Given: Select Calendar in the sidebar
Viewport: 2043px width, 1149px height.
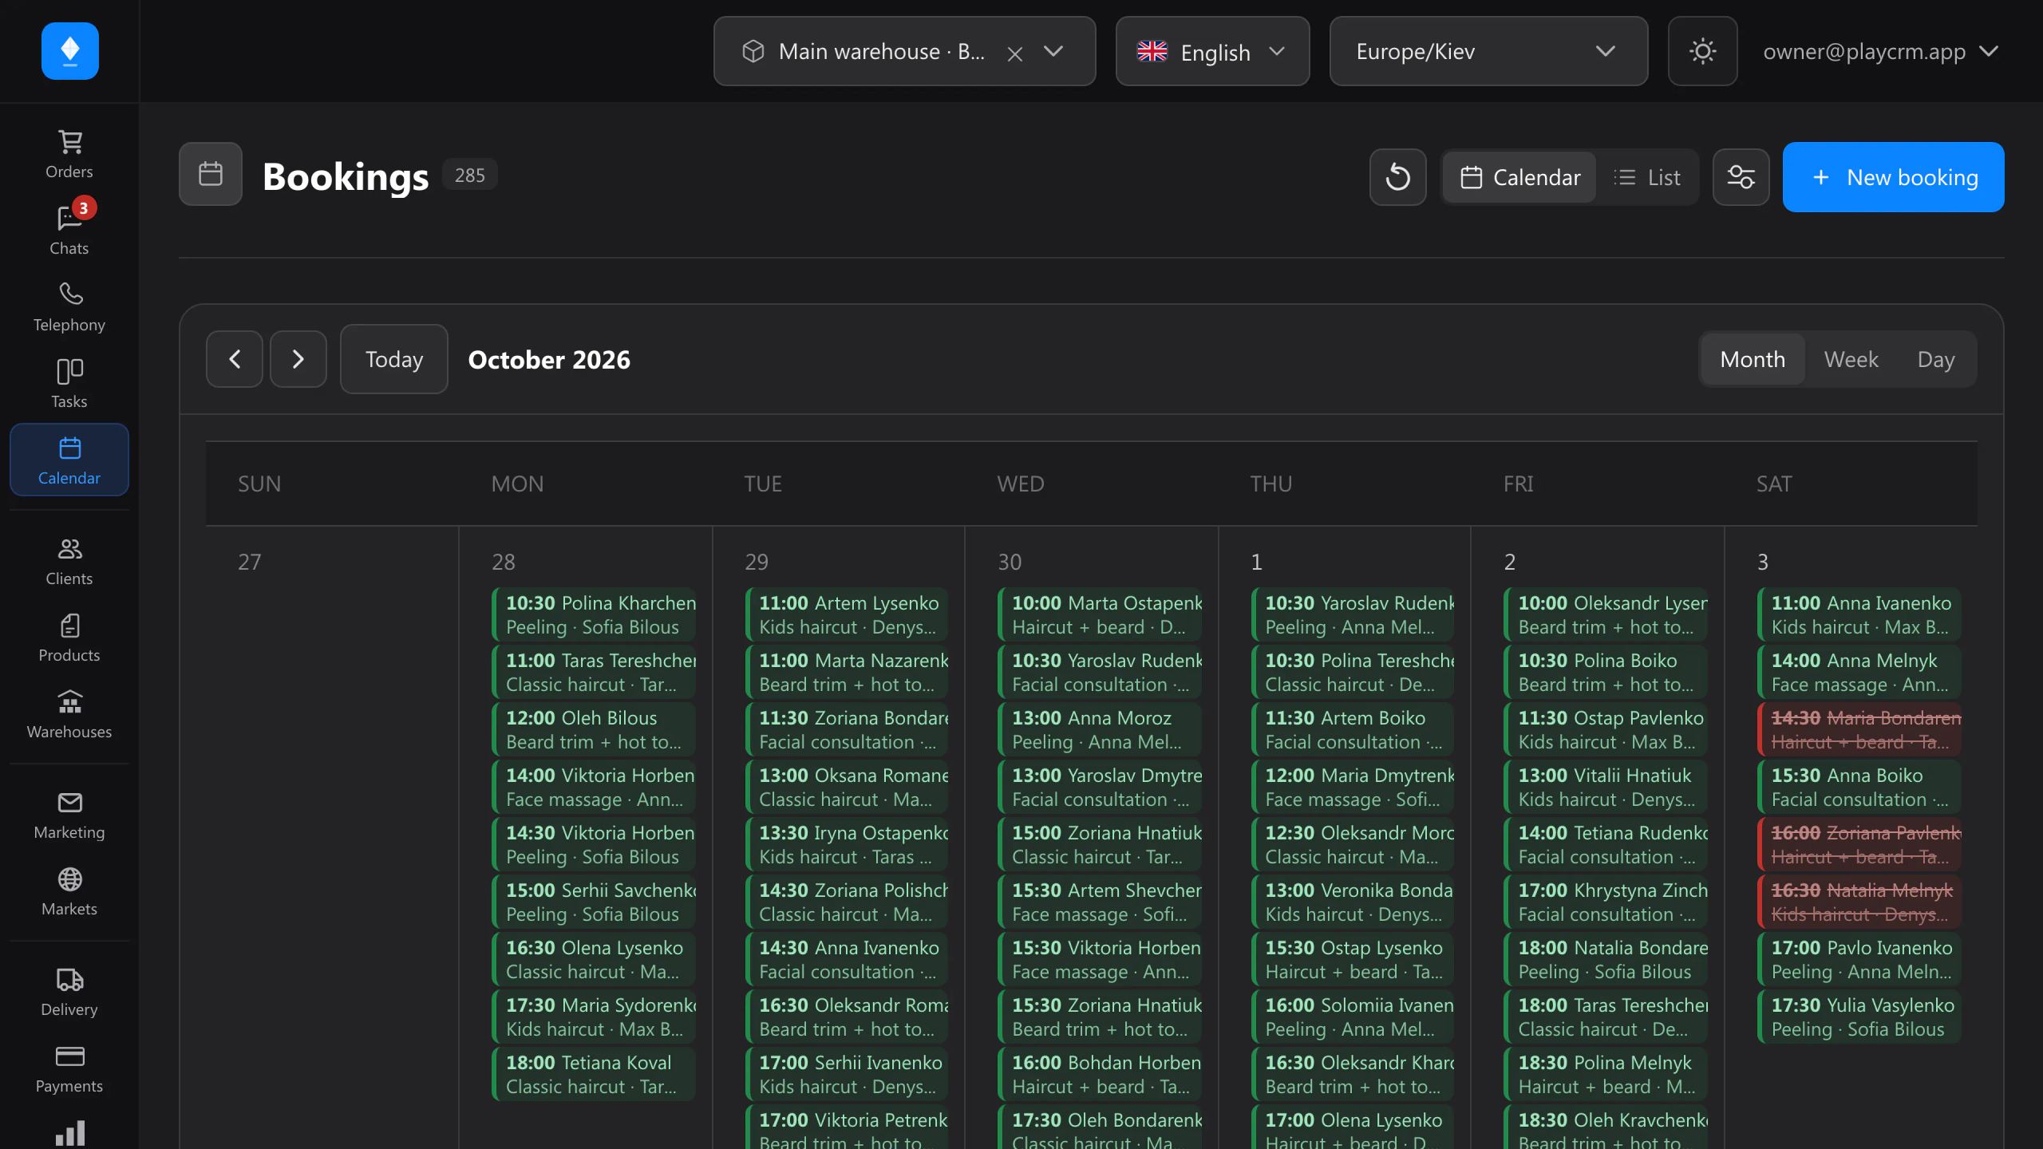Looking at the screenshot, I should [69, 460].
